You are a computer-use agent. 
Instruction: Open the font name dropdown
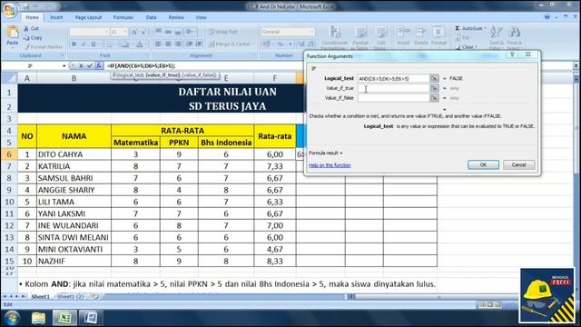click(x=106, y=33)
